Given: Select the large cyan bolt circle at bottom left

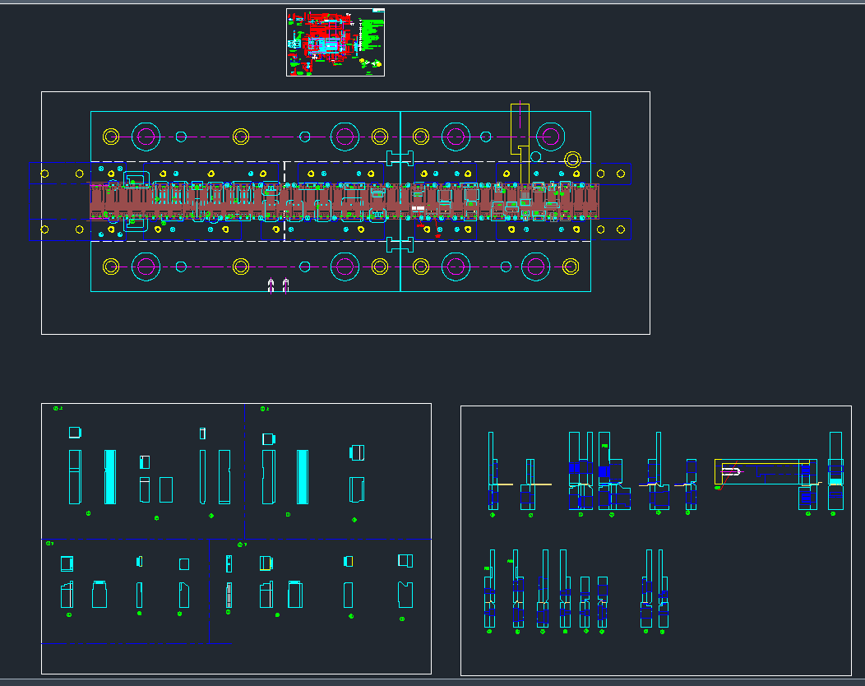Looking at the screenshot, I should [146, 266].
